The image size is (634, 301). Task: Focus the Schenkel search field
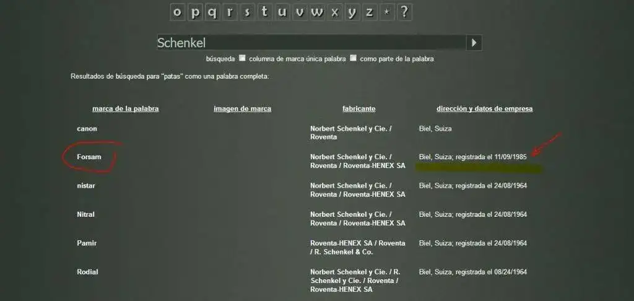[312, 43]
